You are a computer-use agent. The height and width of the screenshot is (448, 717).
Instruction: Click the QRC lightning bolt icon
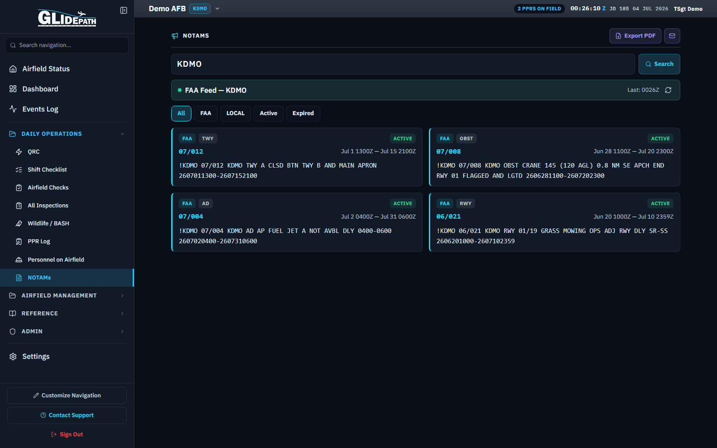click(19, 152)
